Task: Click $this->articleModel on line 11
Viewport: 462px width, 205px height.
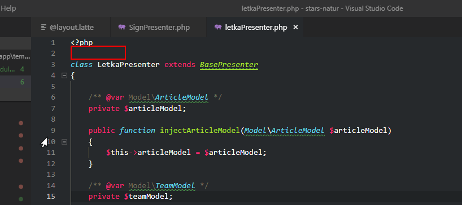Action: (x=148, y=153)
